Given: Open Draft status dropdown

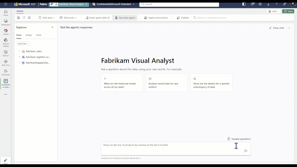Looking at the screenshot, I should coord(274,11).
